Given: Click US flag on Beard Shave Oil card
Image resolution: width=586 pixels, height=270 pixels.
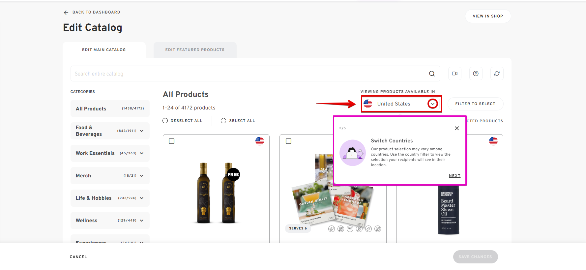Looking at the screenshot, I should pyautogui.click(x=493, y=141).
